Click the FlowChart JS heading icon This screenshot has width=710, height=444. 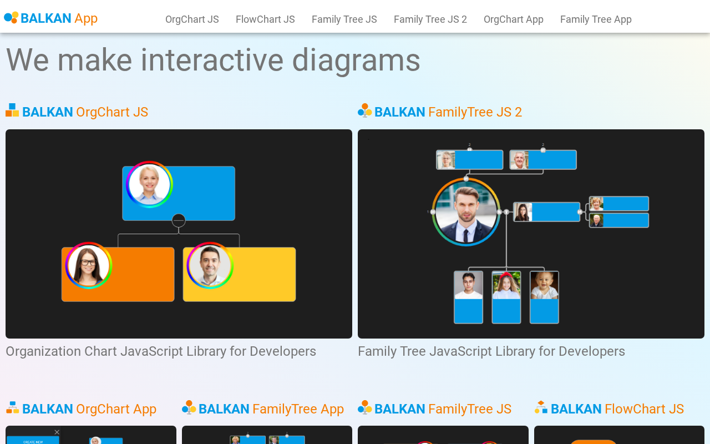541,407
